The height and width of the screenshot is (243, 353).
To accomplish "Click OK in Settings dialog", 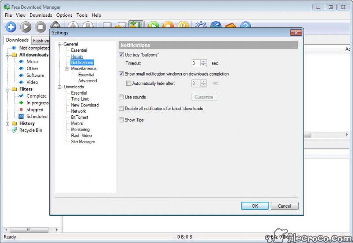I will [x=255, y=206].
